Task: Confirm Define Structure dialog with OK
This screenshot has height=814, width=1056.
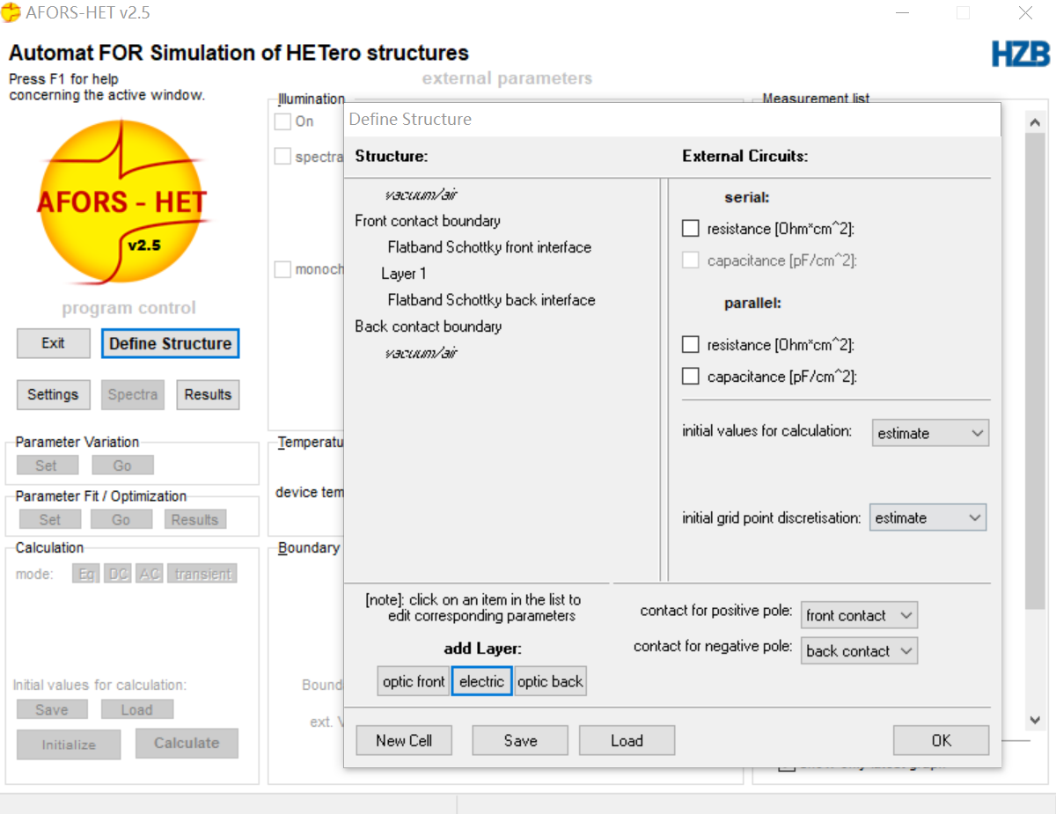Action: pyautogui.click(x=941, y=740)
